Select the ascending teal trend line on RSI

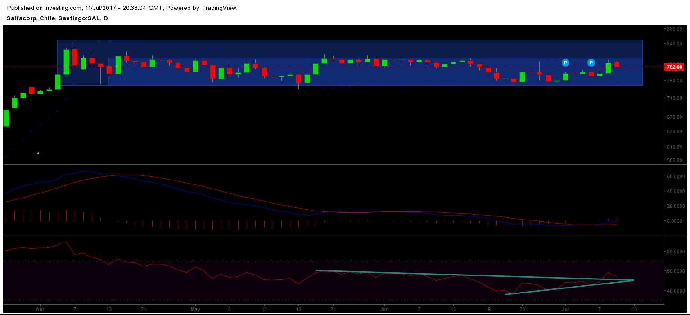click(x=567, y=288)
